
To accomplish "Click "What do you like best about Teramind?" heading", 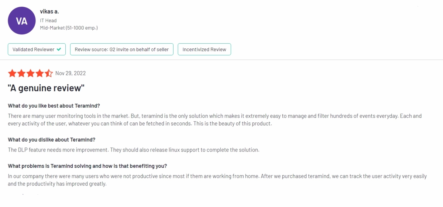I will (x=54, y=106).
